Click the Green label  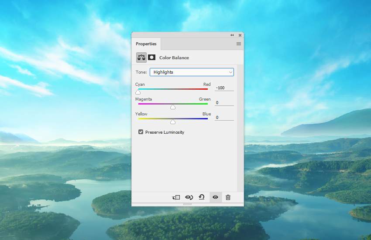click(205, 99)
